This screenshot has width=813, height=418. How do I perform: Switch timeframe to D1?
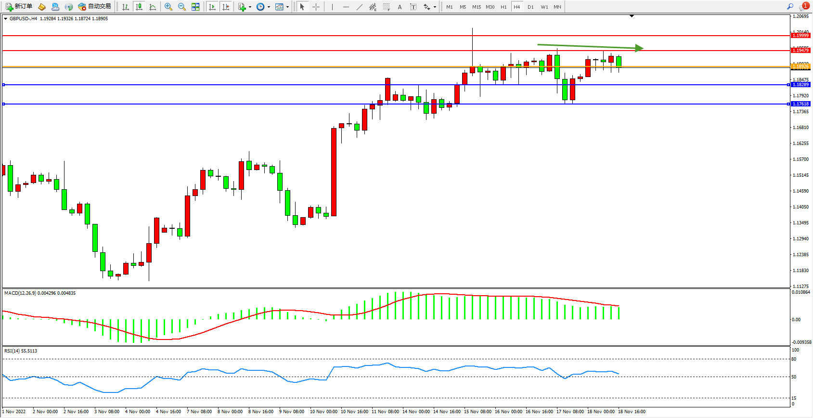click(x=530, y=7)
